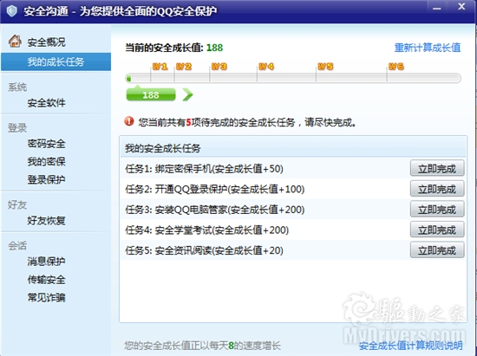The image size is (477, 356).
Task: Open the home icon beside 安全概况
Action: 15,42
